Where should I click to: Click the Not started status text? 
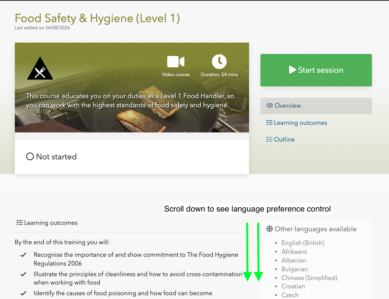pyautogui.click(x=56, y=157)
